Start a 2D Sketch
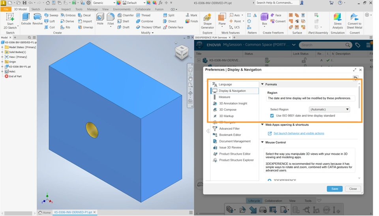379x216 pixels. (x=10, y=21)
